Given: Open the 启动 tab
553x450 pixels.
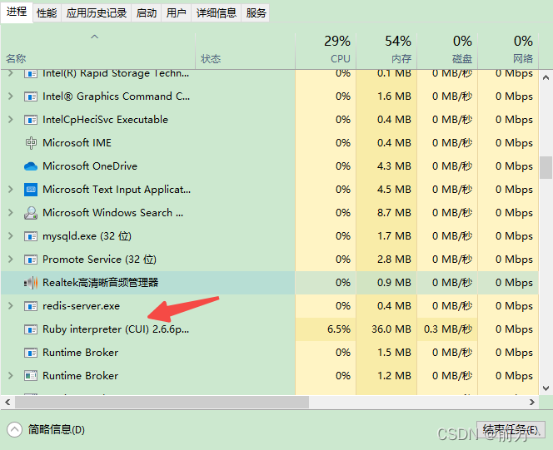Looking at the screenshot, I should pyautogui.click(x=147, y=13).
